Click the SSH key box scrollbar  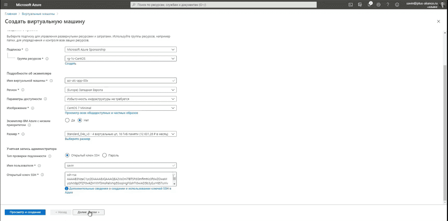175,179
